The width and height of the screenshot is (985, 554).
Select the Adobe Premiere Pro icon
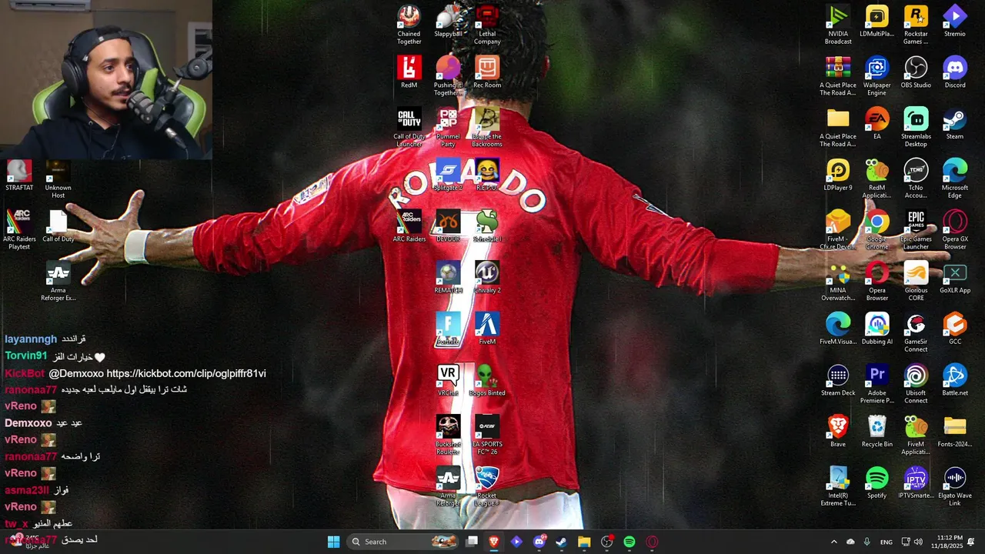coord(877,384)
